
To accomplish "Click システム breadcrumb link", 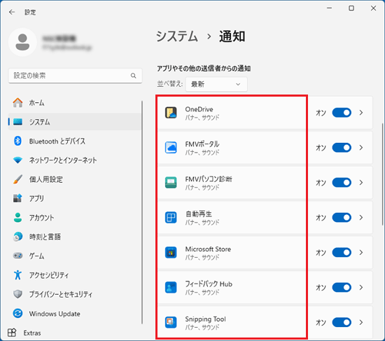I will 177,36.
